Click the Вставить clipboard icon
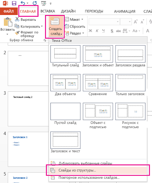 coord(8,22)
